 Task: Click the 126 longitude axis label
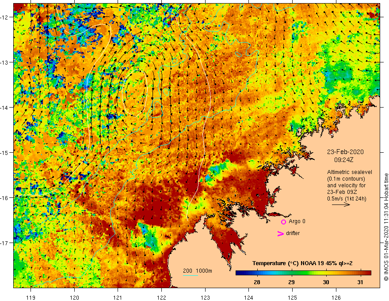336,297
